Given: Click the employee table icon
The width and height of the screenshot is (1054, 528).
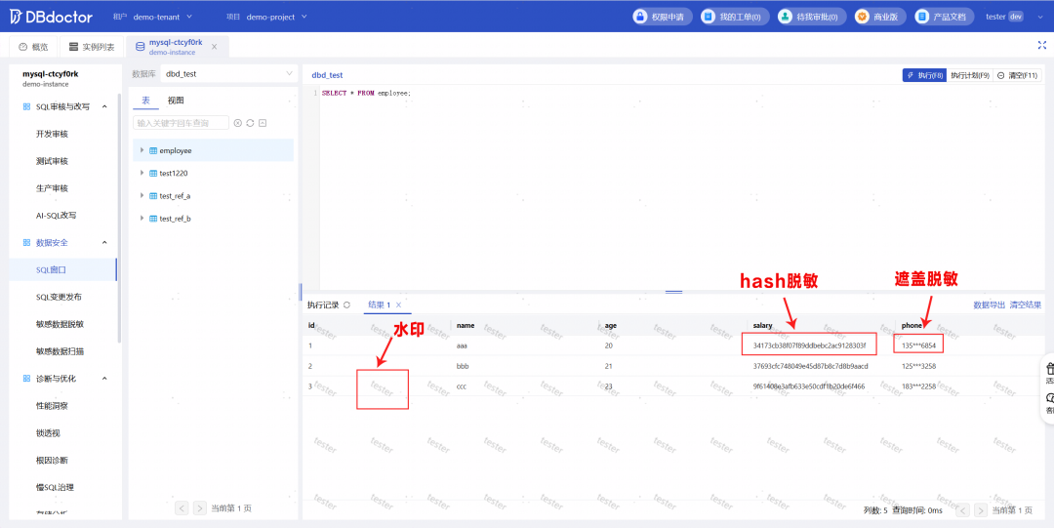Looking at the screenshot, I should point(152,150).
